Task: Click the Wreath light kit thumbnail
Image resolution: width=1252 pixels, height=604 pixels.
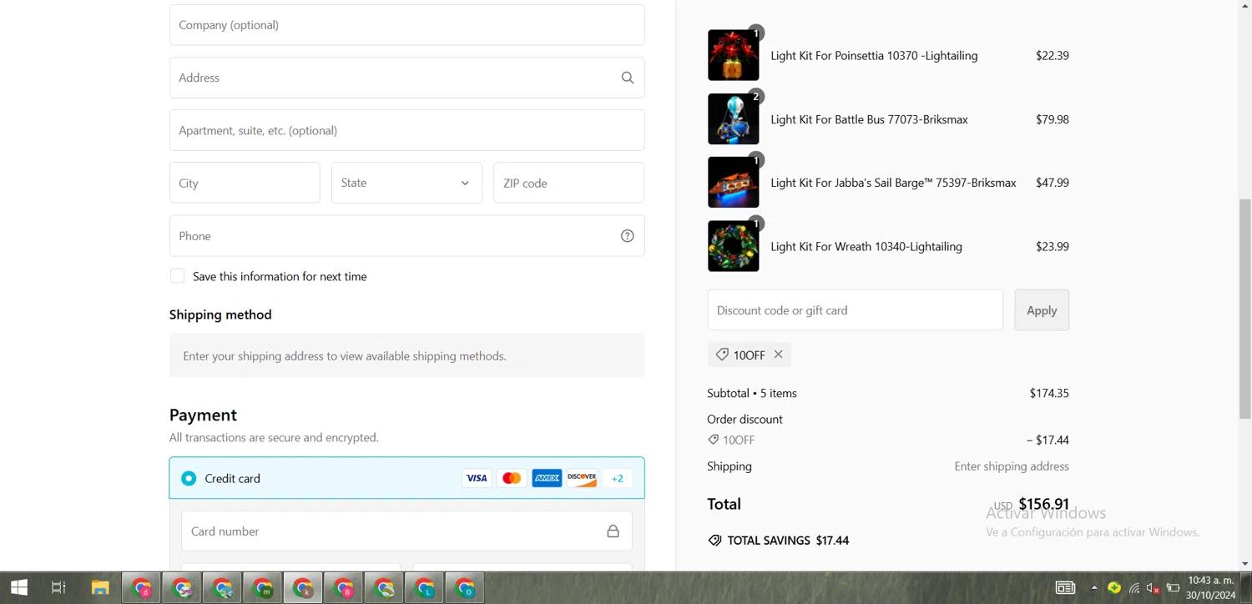Action: point(733,246)
